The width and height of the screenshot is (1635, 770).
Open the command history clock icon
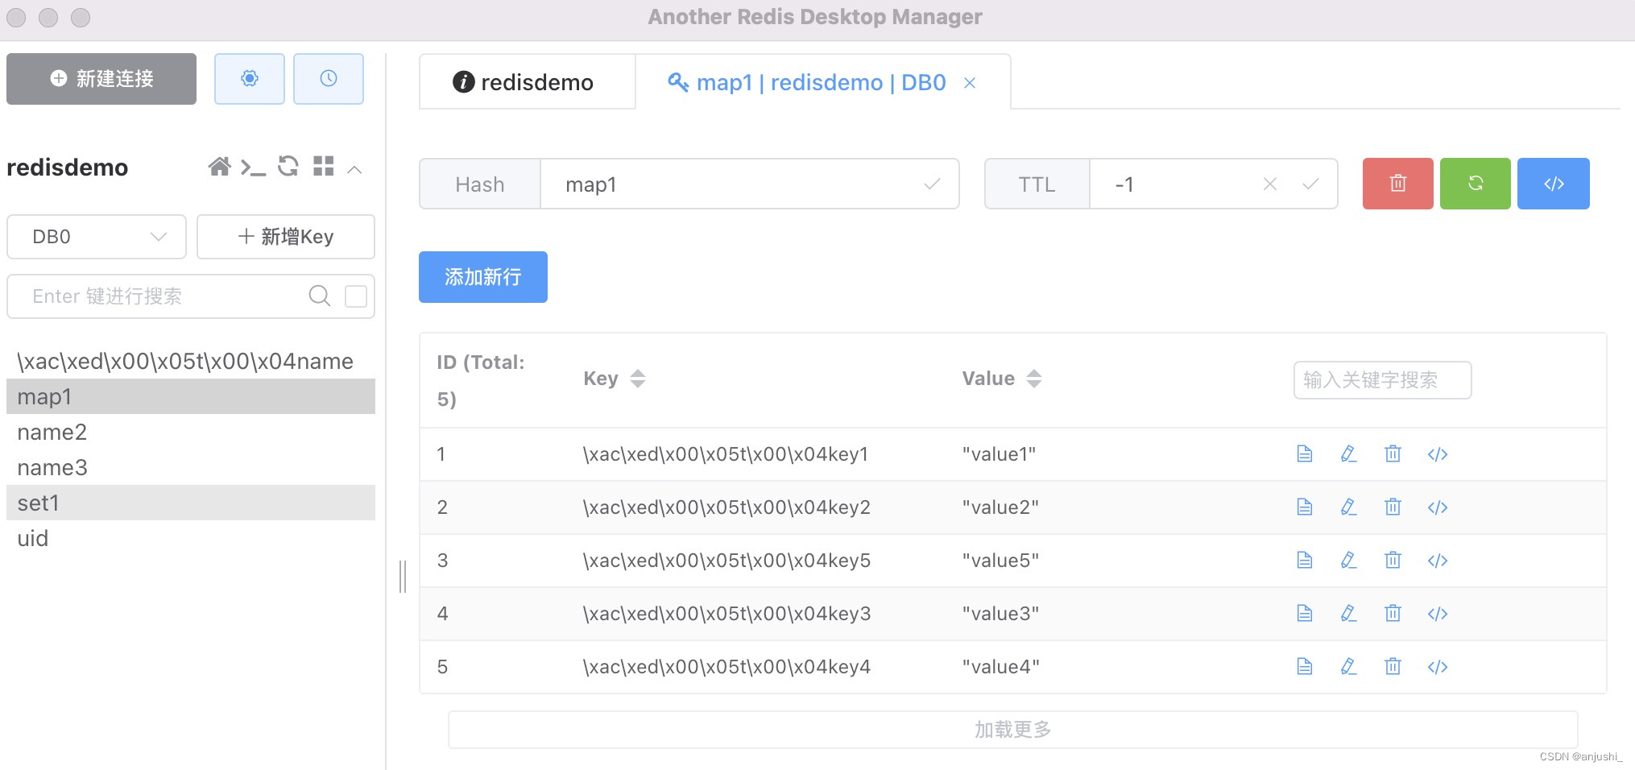pyautogui.click(x=329, y=78)
